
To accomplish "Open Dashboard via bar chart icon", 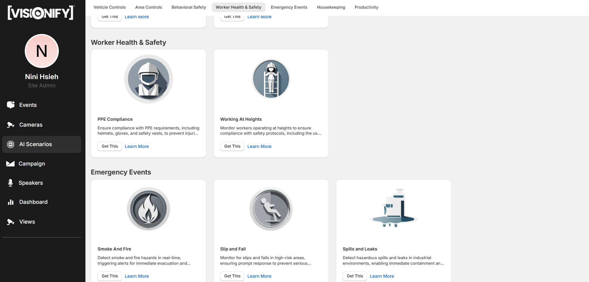I will pos(11,202).
